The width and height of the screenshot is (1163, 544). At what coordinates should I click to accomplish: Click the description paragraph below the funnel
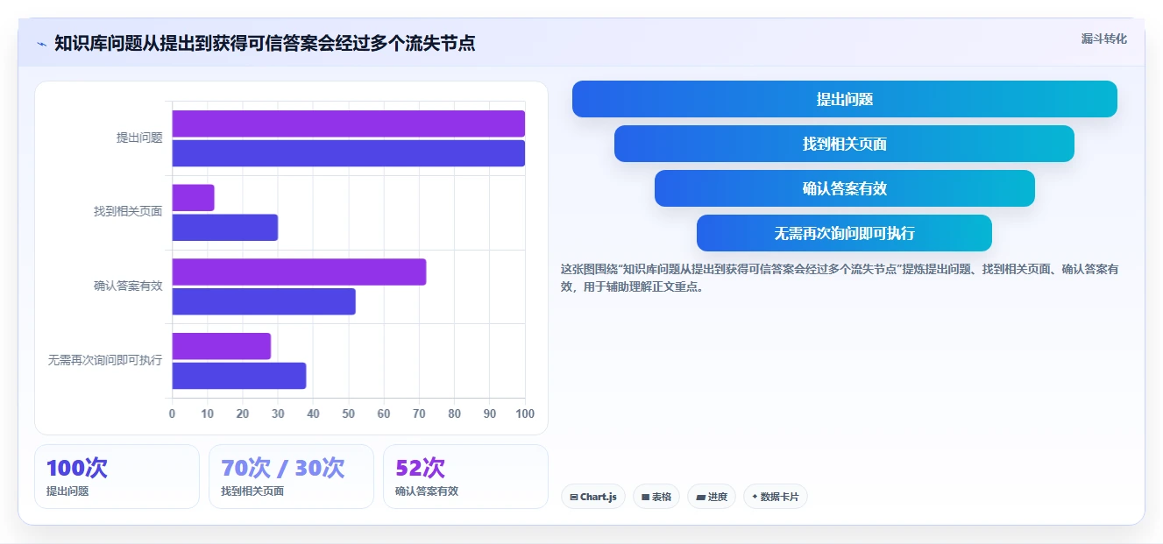pos(840,277)
